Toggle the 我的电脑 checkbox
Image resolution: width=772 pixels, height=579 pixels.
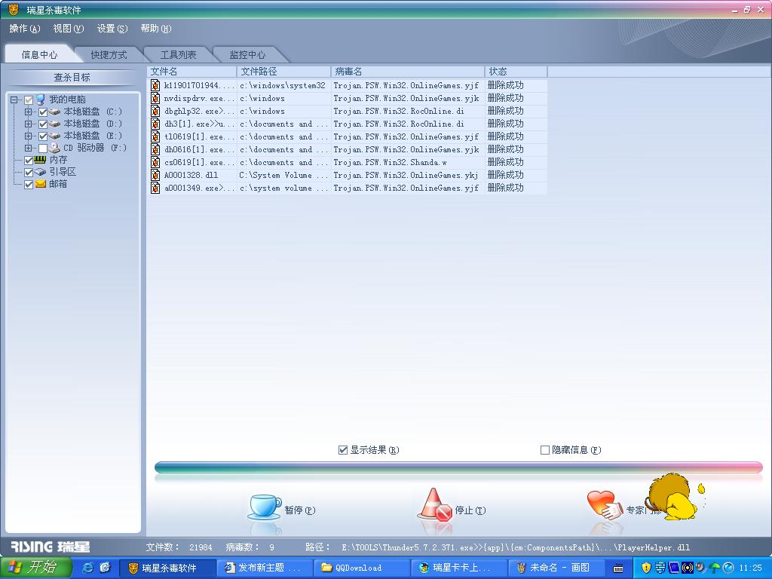29,100
